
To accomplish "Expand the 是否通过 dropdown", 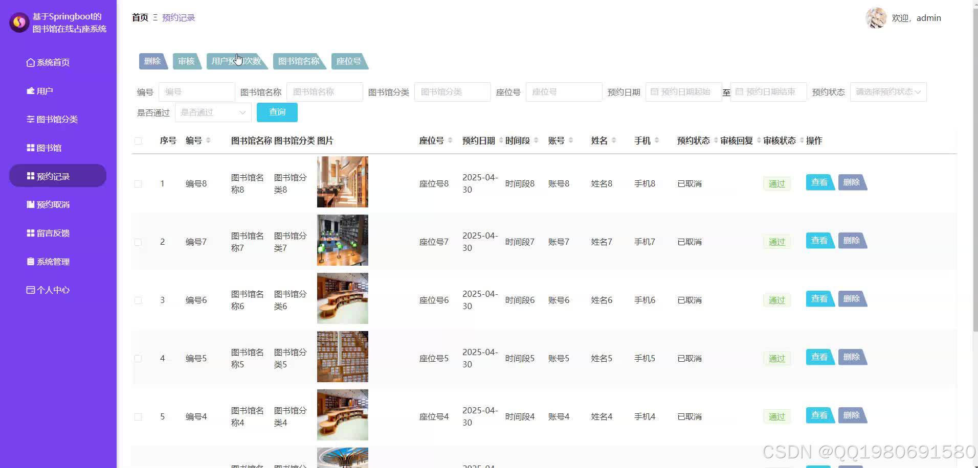I will 213,112.
